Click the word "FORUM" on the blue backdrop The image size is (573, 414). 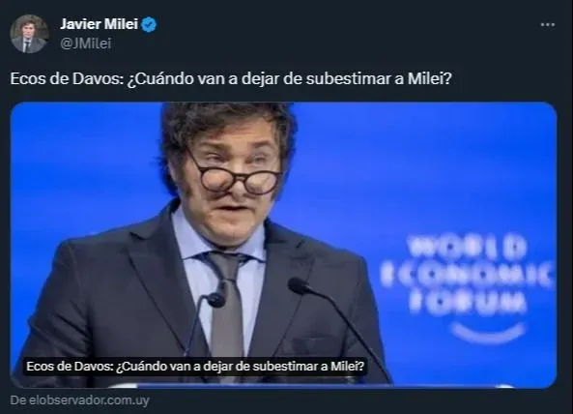(468, 304)
